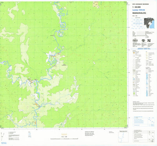157x146 pixels.
Task: Click the map sheet title "MARAHHALOQ"
Action: coord(139,13)
